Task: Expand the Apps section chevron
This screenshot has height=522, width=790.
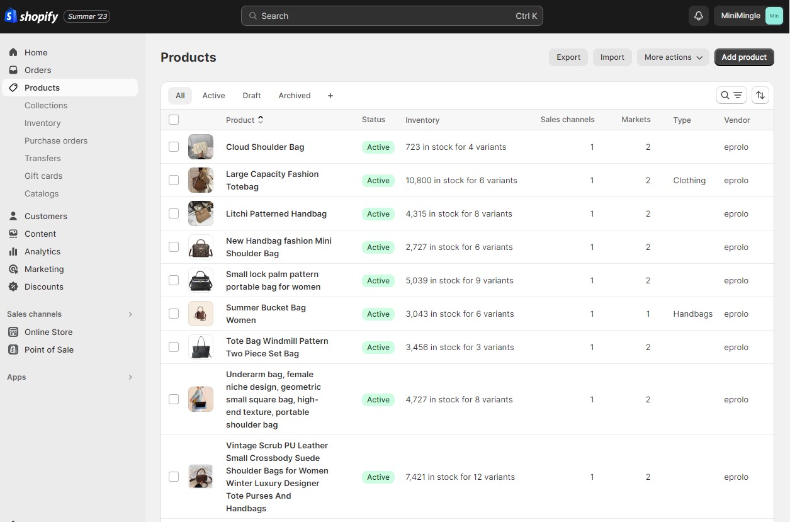Action: pyautogui.click(x=130, y=377)
